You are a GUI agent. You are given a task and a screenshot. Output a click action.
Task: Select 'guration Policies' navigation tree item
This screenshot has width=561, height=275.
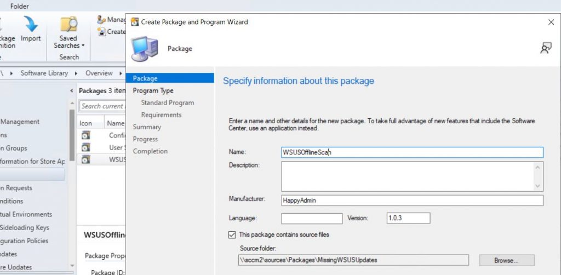click(24, 240)
